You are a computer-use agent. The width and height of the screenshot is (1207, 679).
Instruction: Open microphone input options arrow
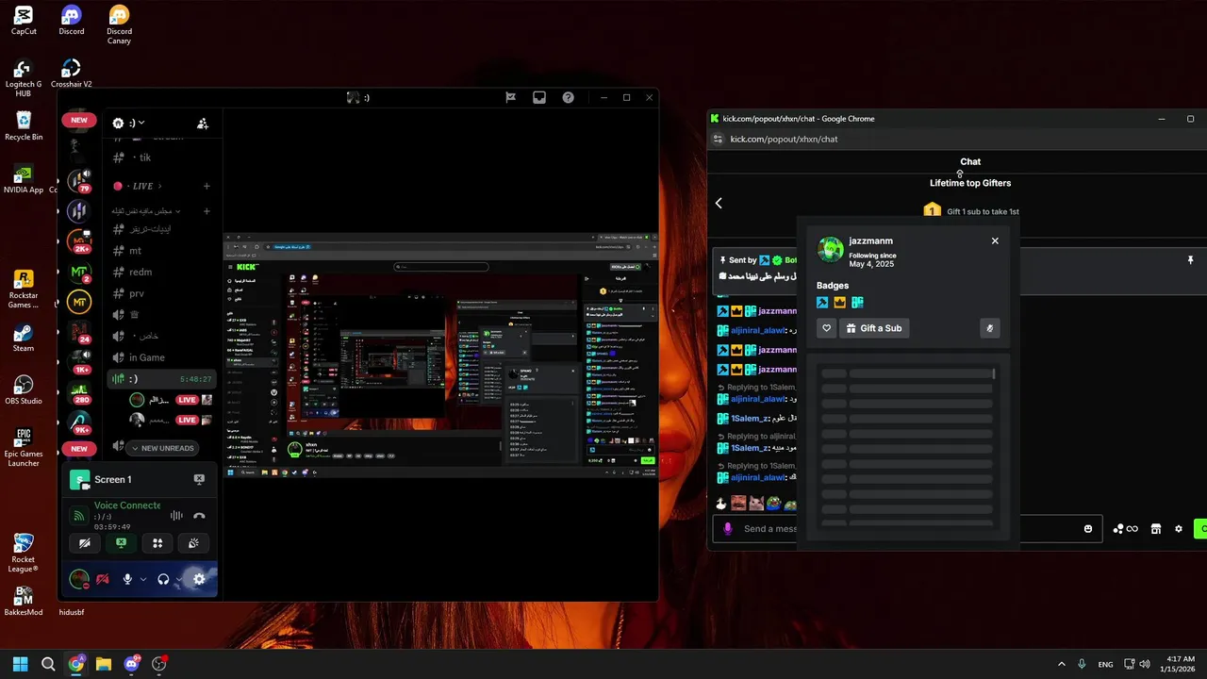(143, 579)
